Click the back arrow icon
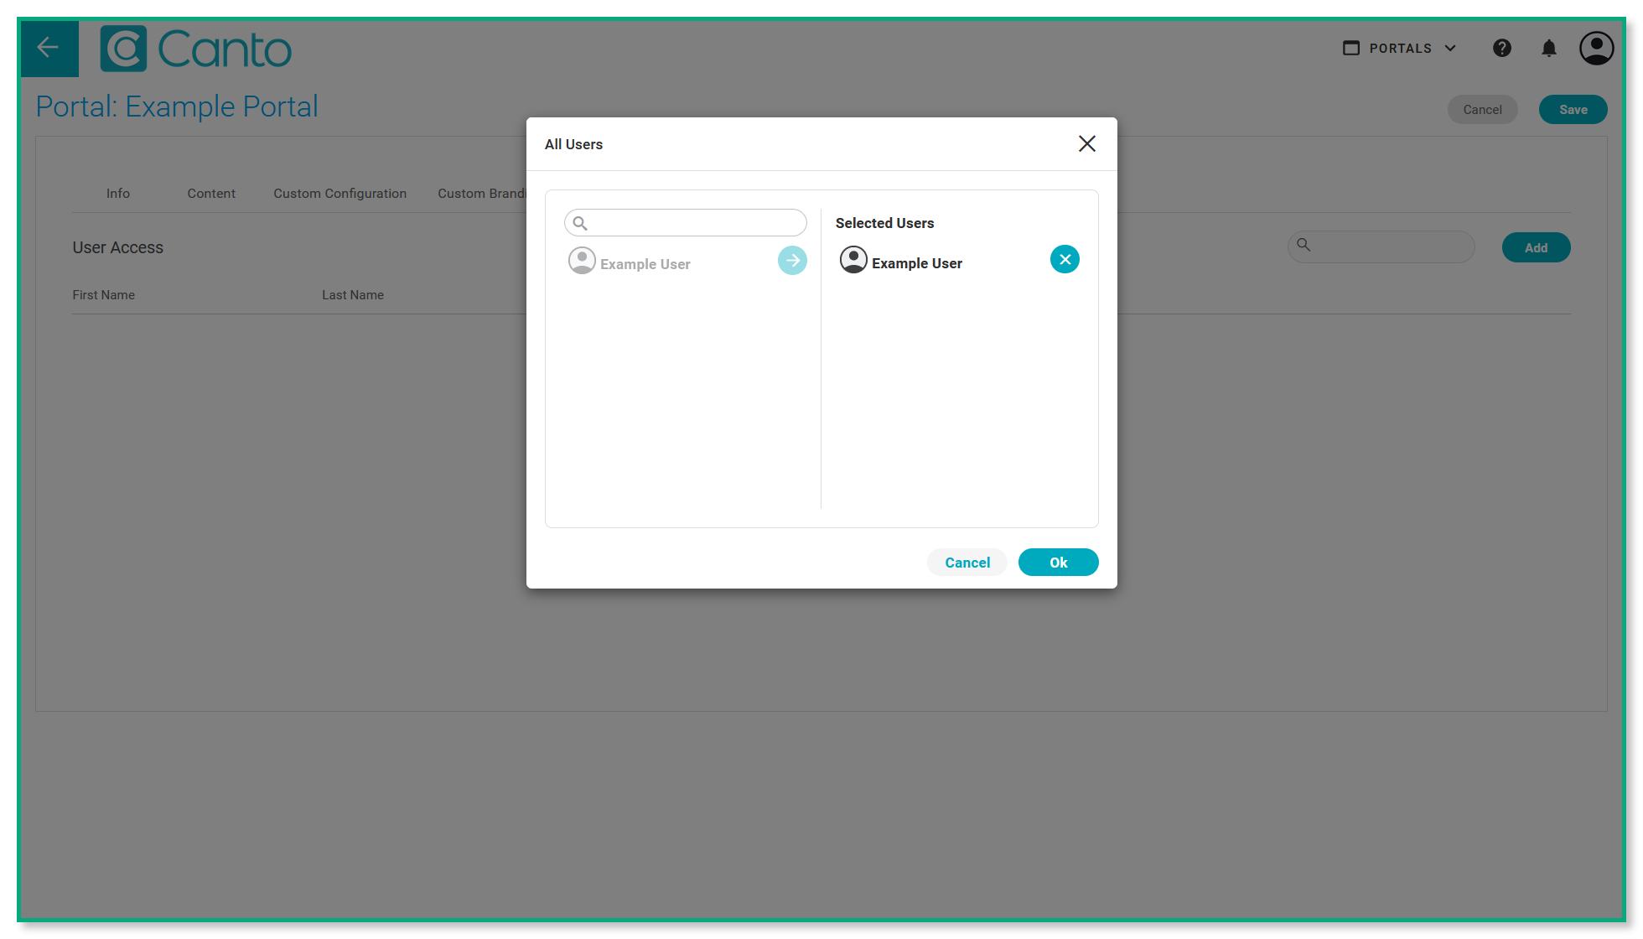The height and width of the screenshot is (939, 1643). coord(49,48)
